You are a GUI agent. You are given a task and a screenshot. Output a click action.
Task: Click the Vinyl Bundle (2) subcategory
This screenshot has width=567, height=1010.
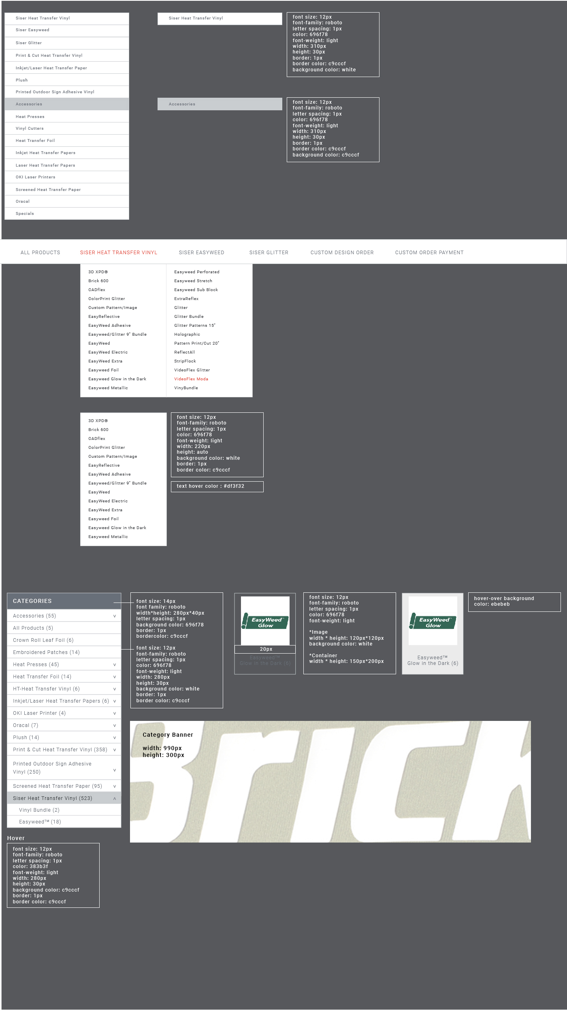tap(39, 810)
